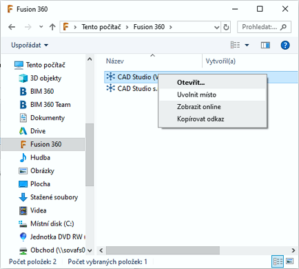The width and height of the screenshot is (299, 269).
Task: Open '3D objekty' folder in tree
Action: pyautogui.click(x=45, y=78)
